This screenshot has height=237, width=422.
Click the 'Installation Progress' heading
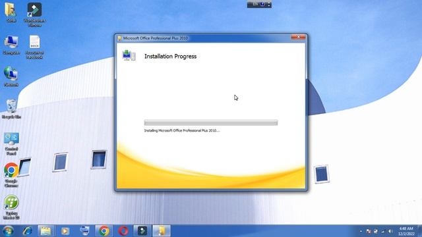coord(170,57)
